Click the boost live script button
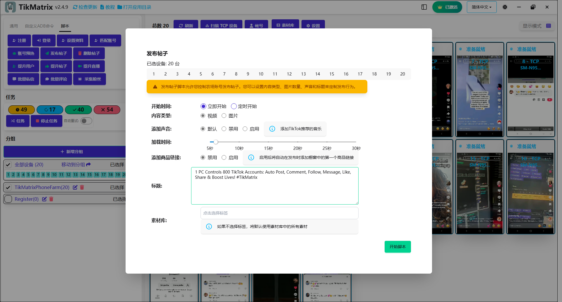 click(x=89, y=66)
